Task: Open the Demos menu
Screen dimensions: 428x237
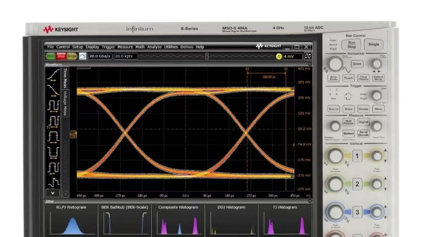Action: (187, 47)
